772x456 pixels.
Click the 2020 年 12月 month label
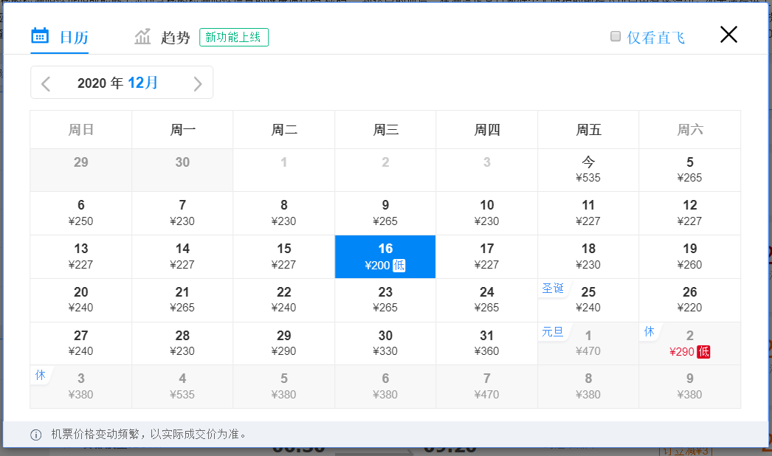(117, 83)
